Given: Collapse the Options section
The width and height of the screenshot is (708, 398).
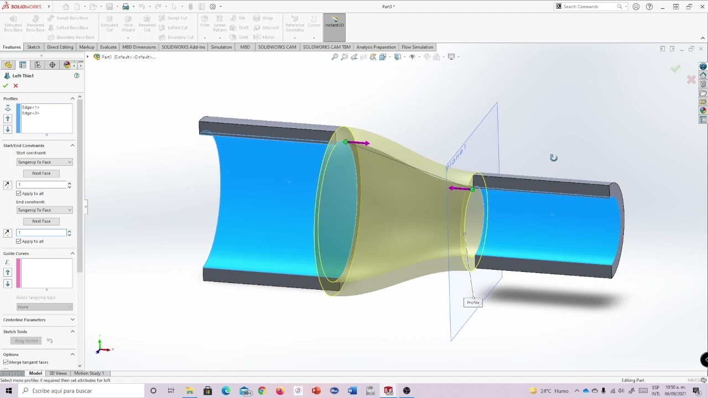Looking at the screenshot, I should click(72, 354).
